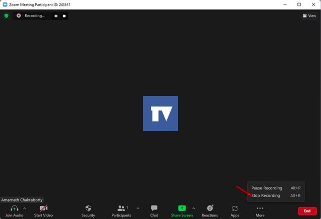This screenshot has width=321, height=219.
Task: Click the TV profile picture thumbnail
Action: [160, 113]
